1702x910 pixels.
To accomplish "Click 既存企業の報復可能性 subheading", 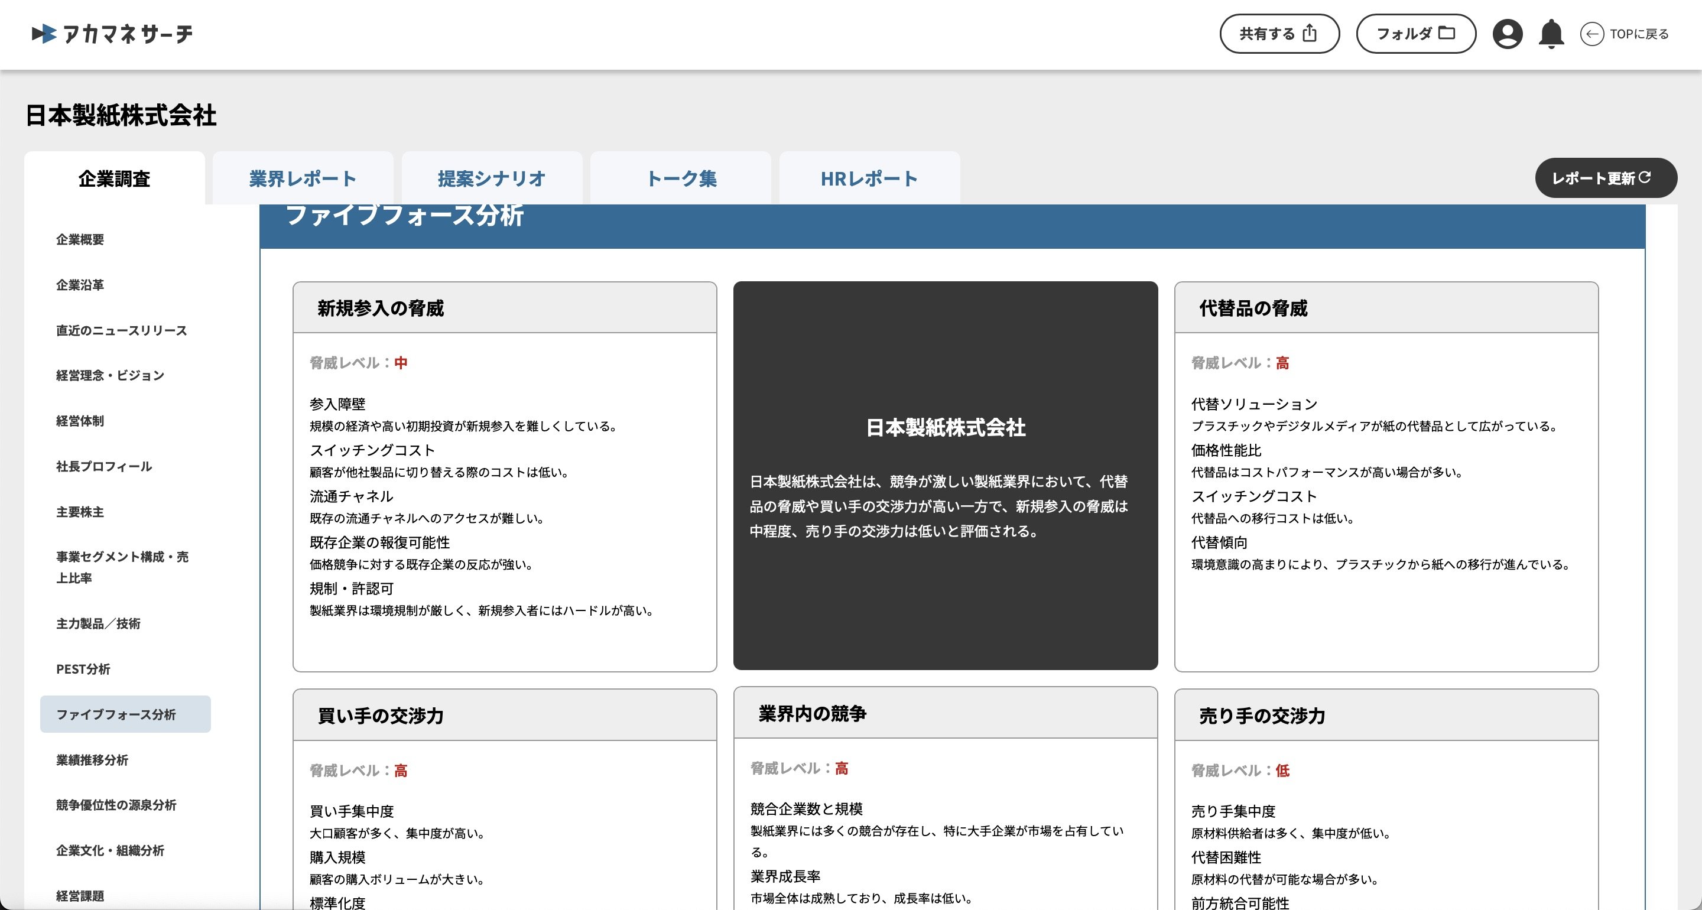I will coord(380,542).
